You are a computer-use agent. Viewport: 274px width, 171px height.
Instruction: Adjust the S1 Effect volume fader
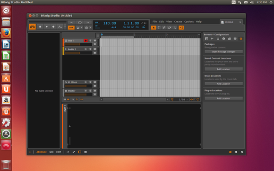(x=78, y=86)
